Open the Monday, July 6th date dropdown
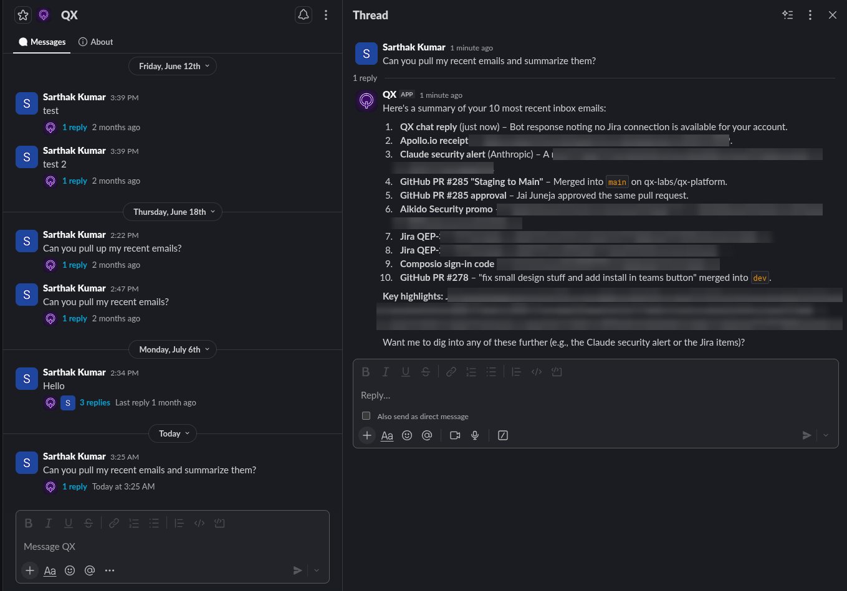Screen dimensions: 847x591 click(x=173, y=349)
